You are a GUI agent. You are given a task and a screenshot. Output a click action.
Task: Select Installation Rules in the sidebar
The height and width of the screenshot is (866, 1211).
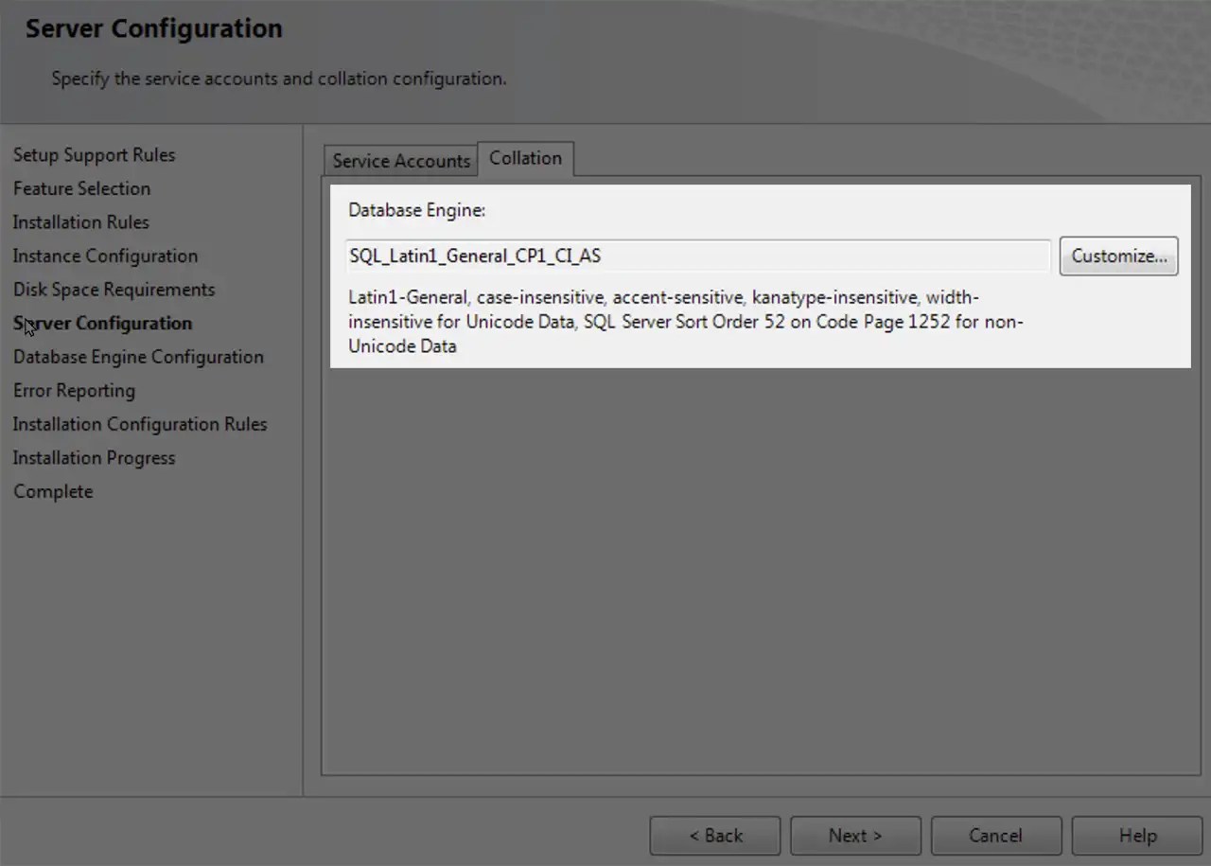click(80, 221)
